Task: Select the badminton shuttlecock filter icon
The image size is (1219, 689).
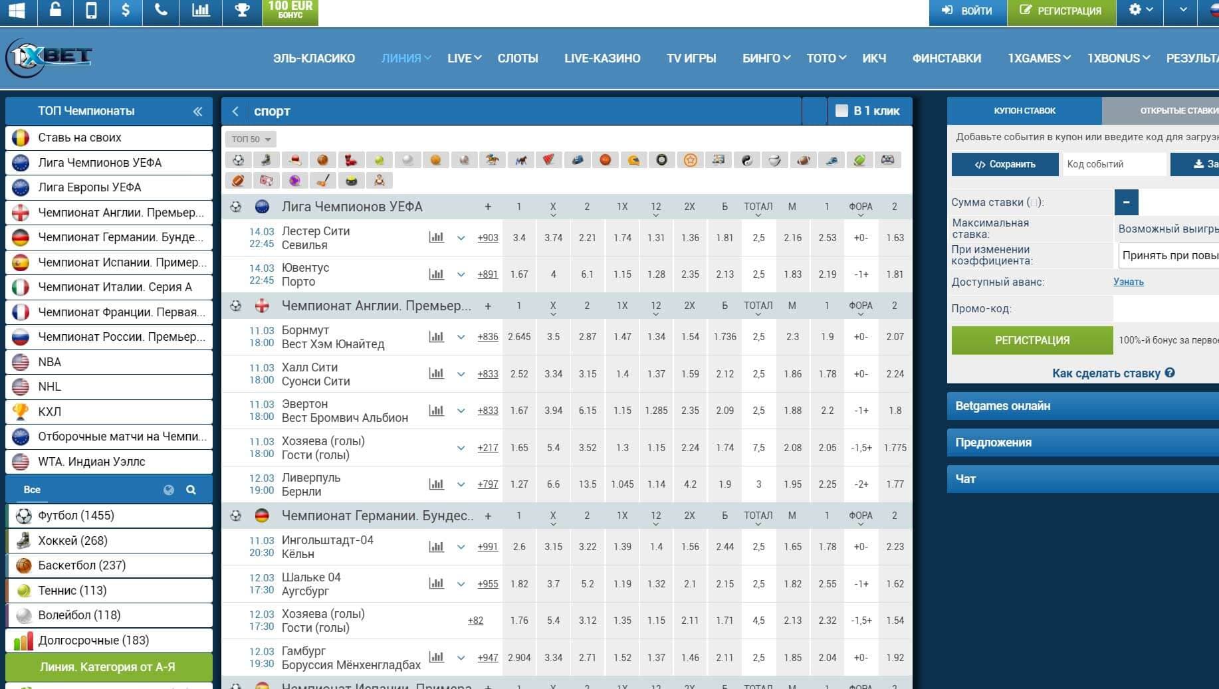Action: coord(548,160)
